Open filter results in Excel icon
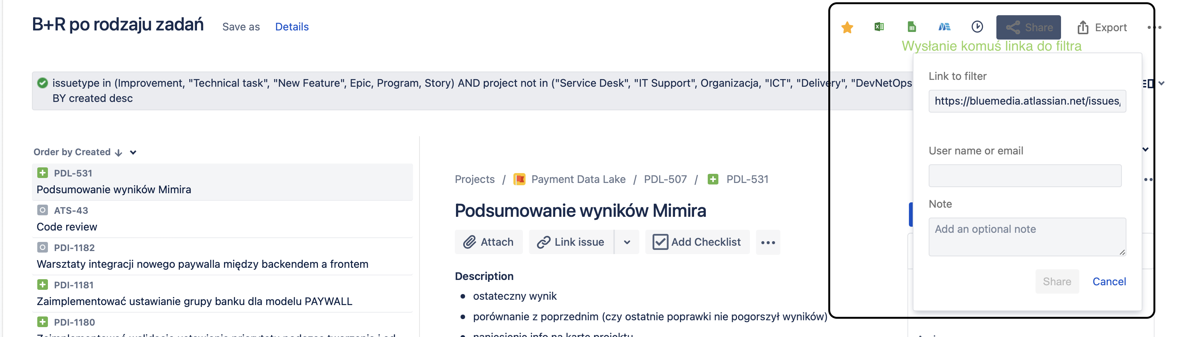This screenshot has height=337, width=1185. pyautogui.click(x=879, y=27)
